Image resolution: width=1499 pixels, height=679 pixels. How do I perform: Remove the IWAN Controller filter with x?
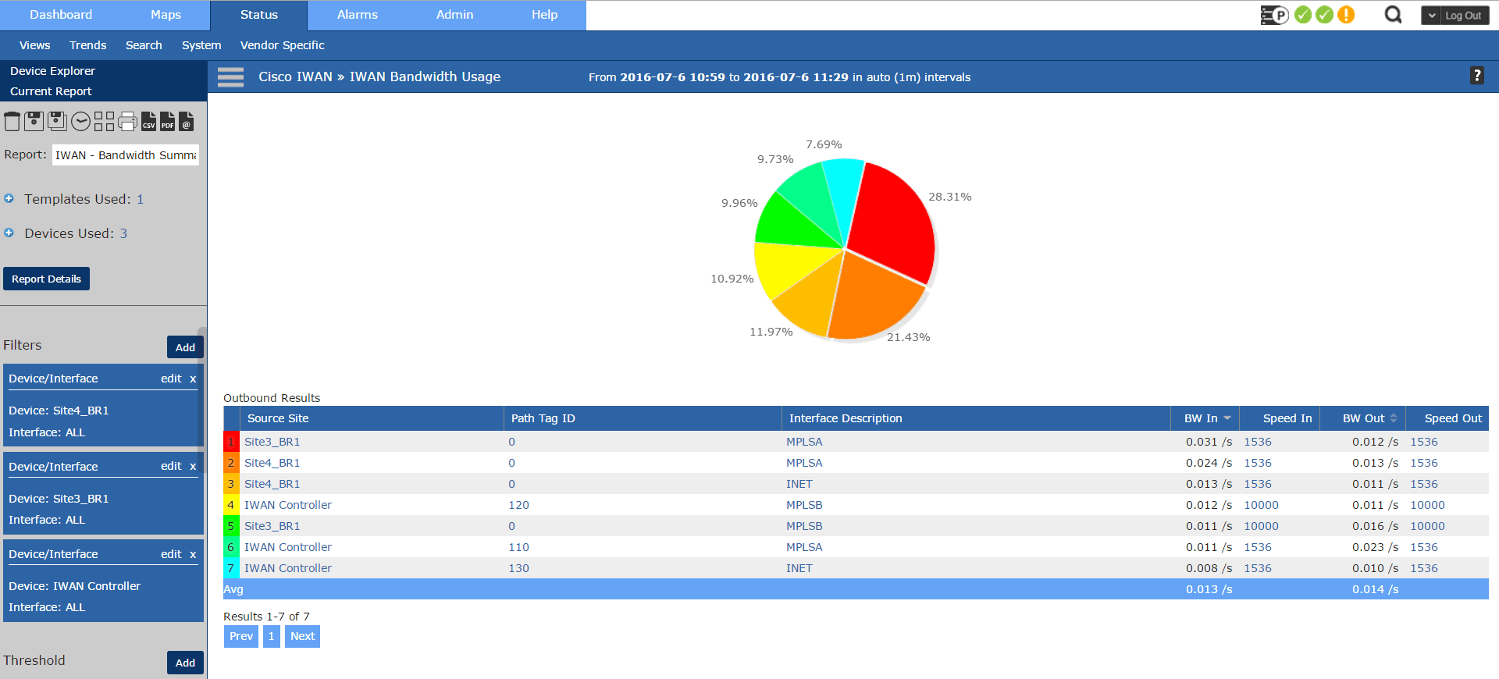(193, 554)
